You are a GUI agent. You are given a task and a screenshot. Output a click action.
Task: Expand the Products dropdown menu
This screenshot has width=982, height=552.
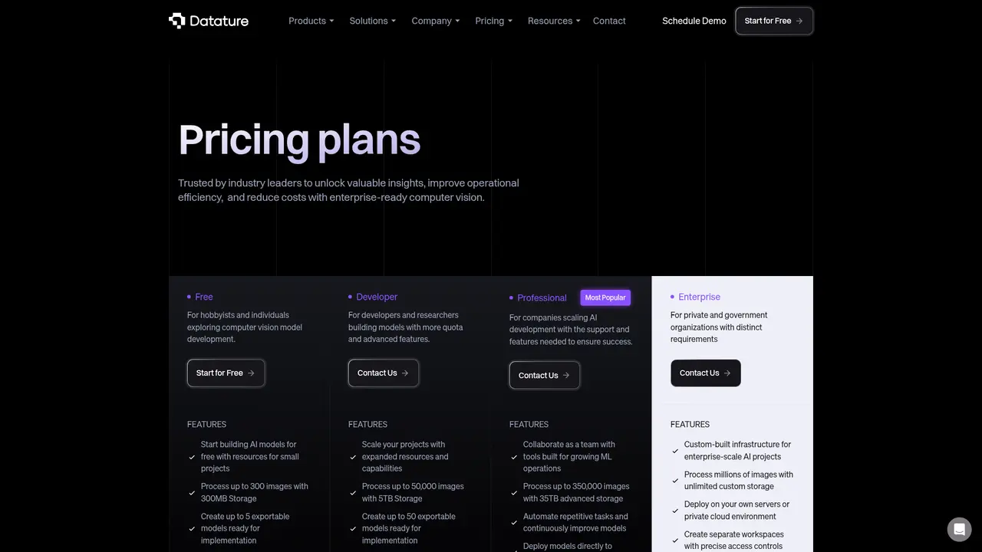(311, 21)
